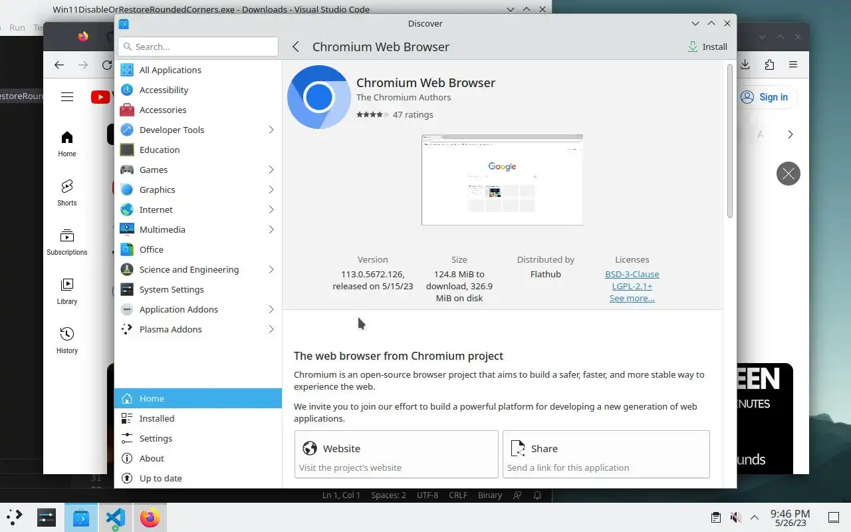Open Firefox downloads arrow icon

click(x=745, y=65)
